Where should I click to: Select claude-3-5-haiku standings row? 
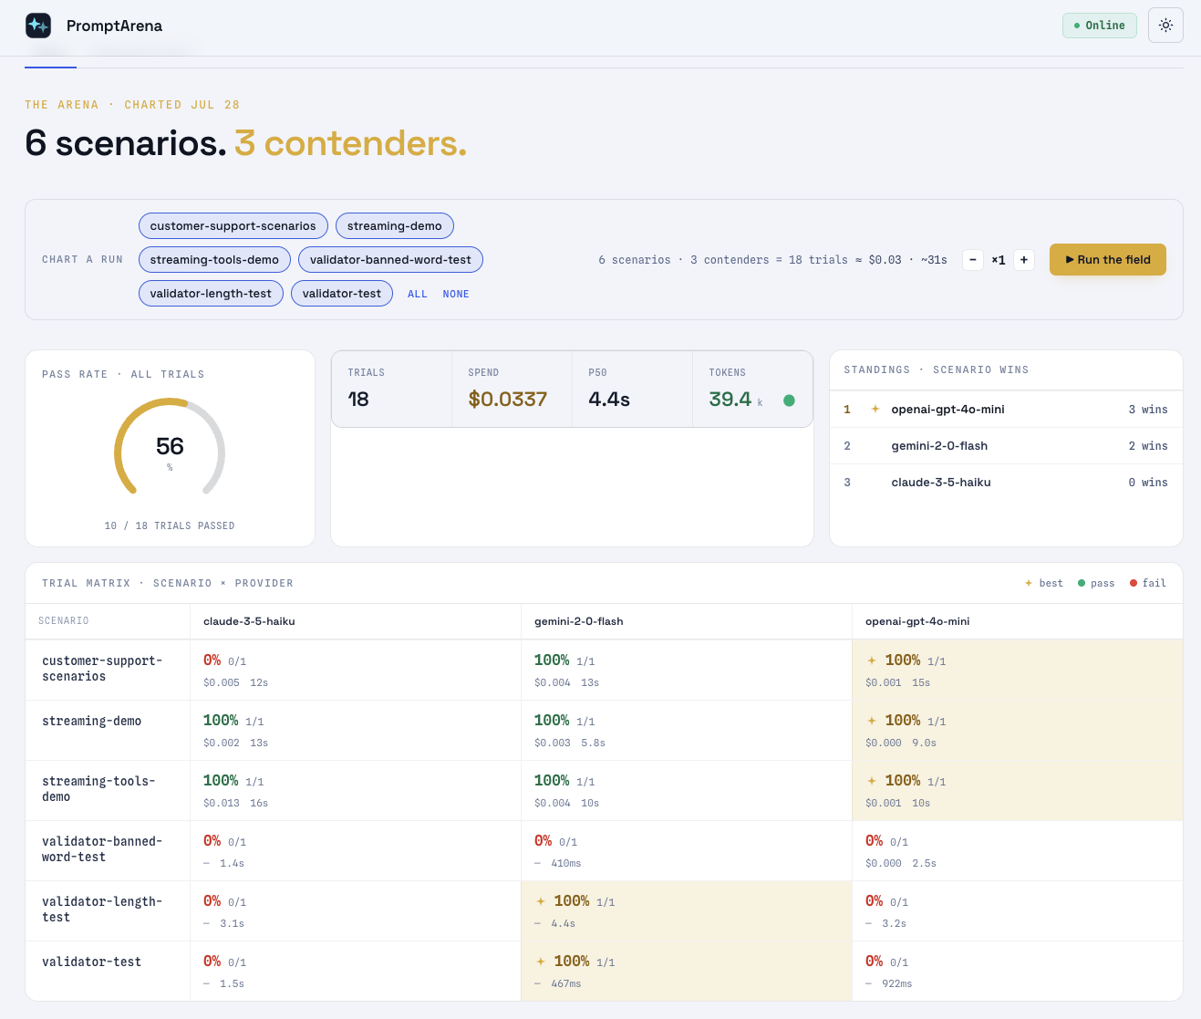pyautogui.click(x=1006, y=483)
